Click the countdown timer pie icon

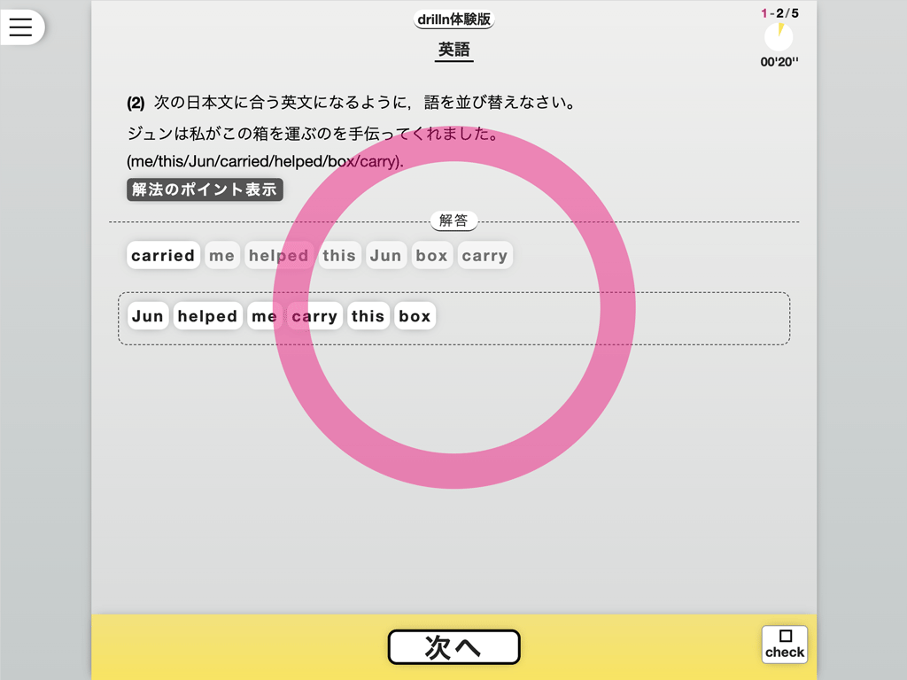point(779,37)
